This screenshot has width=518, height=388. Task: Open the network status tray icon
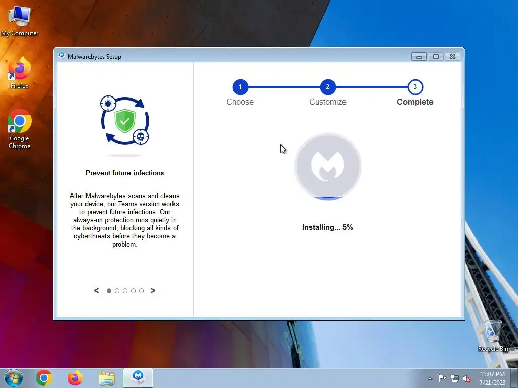tap(455, 378)
